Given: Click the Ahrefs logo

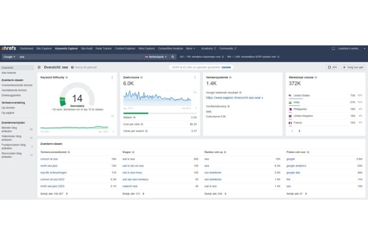Looking at the screenshot, I should tap(9, 48).
